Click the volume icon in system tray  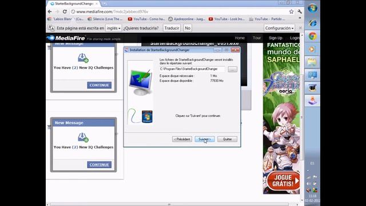(309, 184)
